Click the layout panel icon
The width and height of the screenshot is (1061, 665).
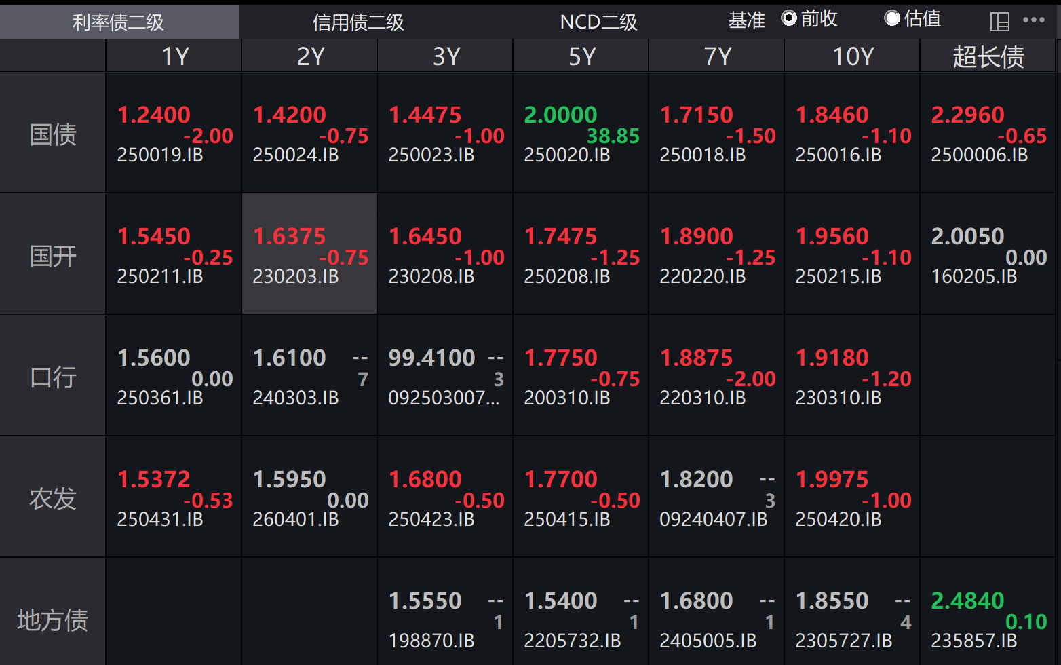pyautogui.click(x=1000, y=22)
